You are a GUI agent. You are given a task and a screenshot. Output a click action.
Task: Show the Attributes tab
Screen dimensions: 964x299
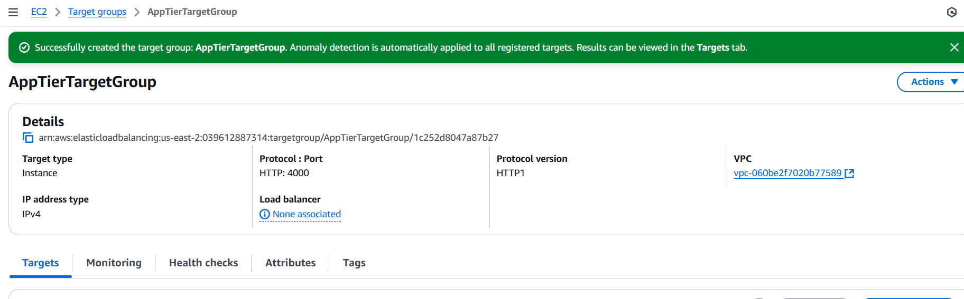291,263
